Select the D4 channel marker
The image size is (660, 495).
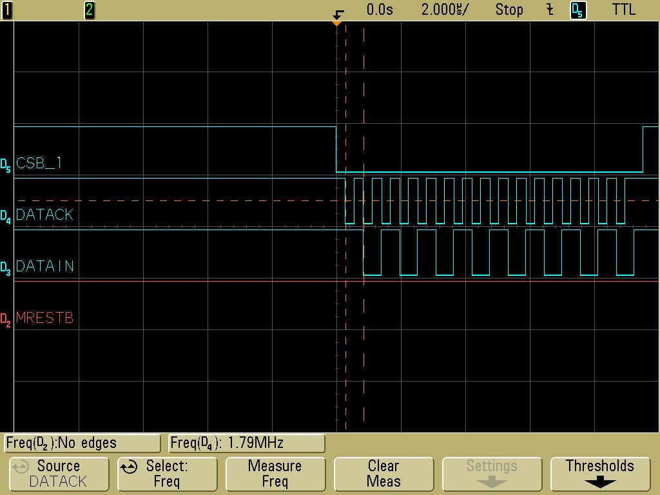[x=5, y=217]
